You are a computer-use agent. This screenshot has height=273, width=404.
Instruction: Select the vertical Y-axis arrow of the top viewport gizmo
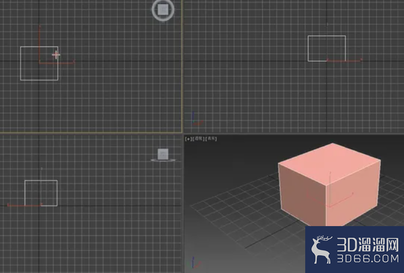point(40,43)
